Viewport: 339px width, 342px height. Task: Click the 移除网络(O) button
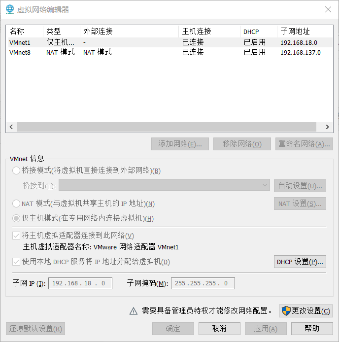coord(242,144)
